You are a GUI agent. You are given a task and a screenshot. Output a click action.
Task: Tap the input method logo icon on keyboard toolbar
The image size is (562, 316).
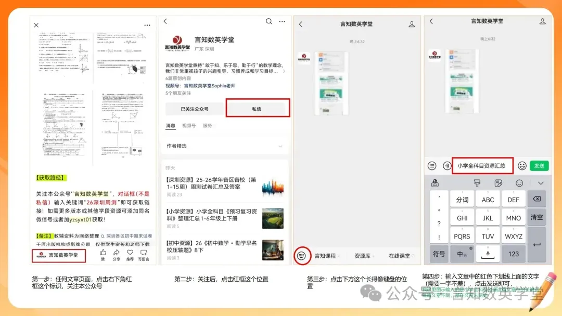(435, 183)
